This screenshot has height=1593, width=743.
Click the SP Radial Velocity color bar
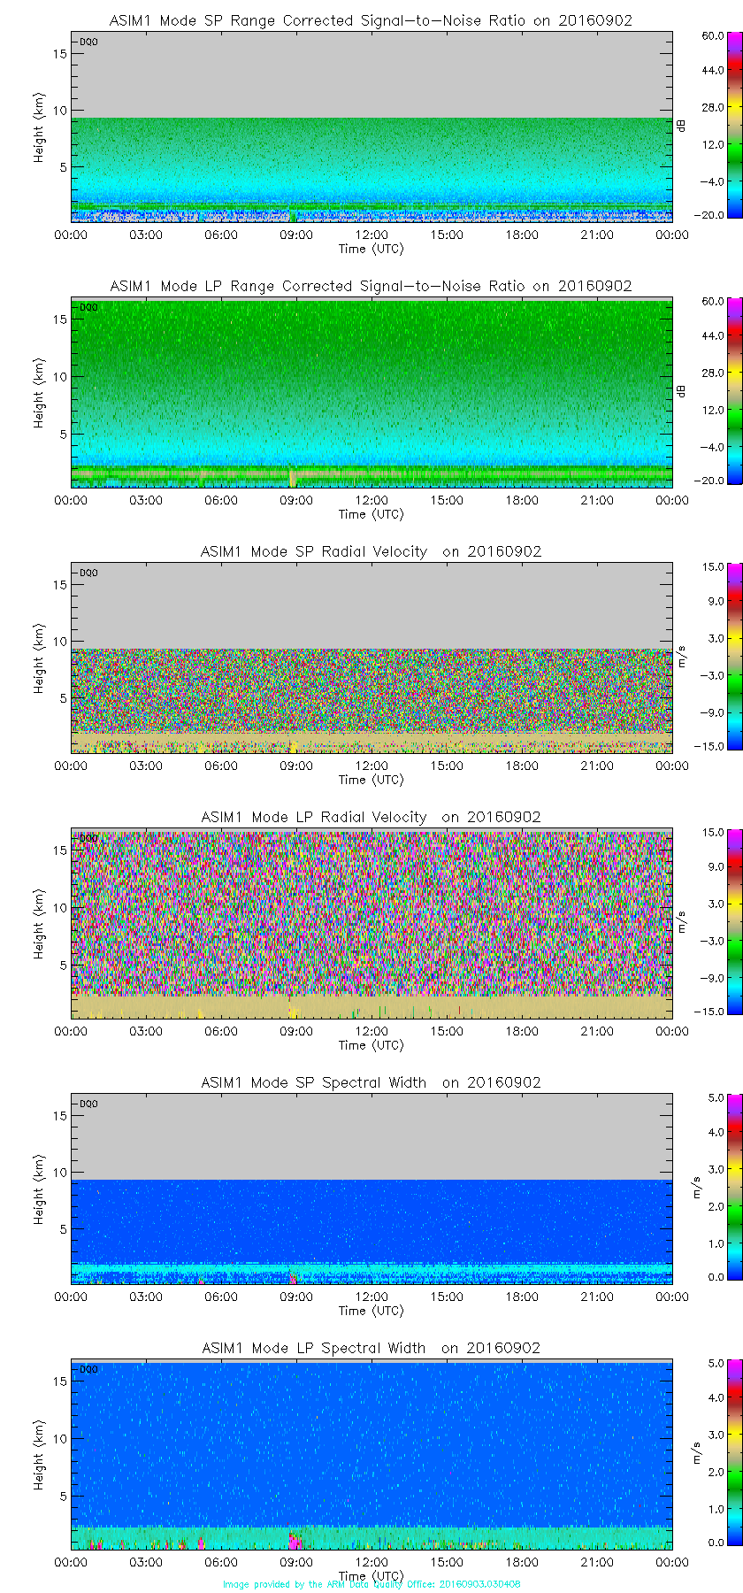(x=712, y=656)
